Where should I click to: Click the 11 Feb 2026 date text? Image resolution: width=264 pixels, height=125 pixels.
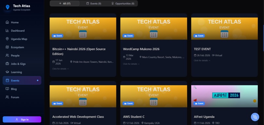tap(203, 123)
